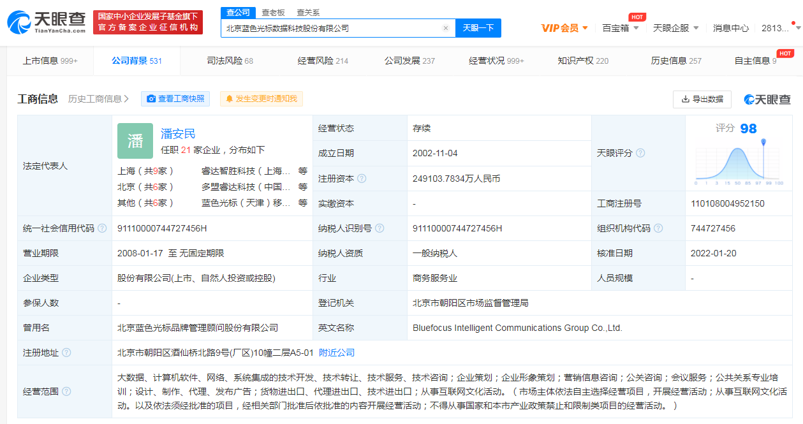This screenshot has width=803, height=424.
Task: Click help icon next to 统一社会信用代码
Action: [102, 228]
